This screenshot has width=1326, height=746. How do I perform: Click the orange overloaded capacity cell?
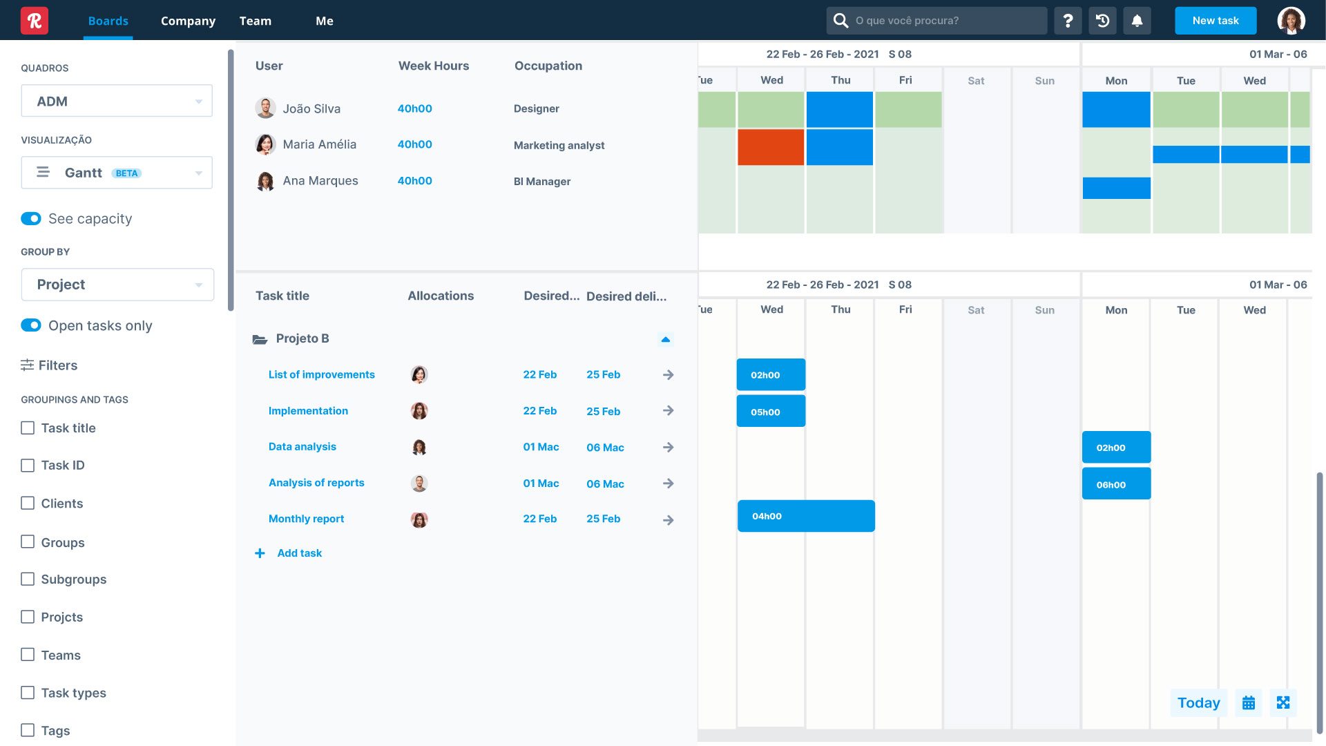771,147
